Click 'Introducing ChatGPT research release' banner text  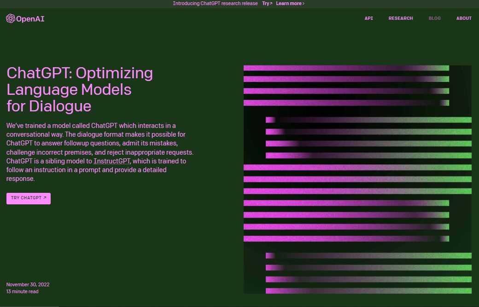click(x=215, y=3)
